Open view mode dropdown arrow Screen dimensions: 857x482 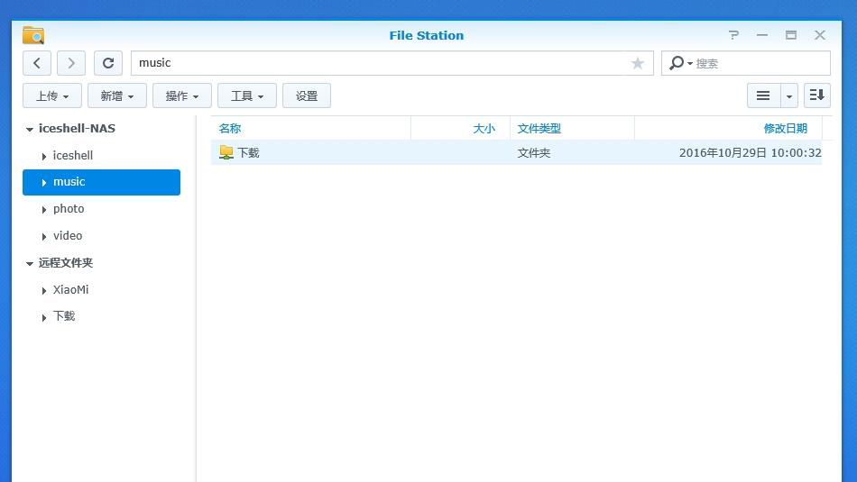coord(788,95)
